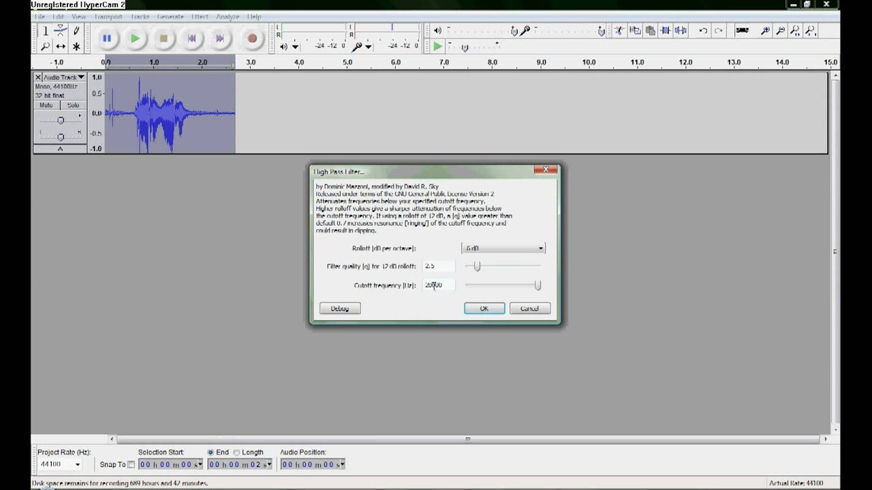Select the Multi-tool asterisk icon
This screenshot has height=490, width=872.
pos(76,46)
